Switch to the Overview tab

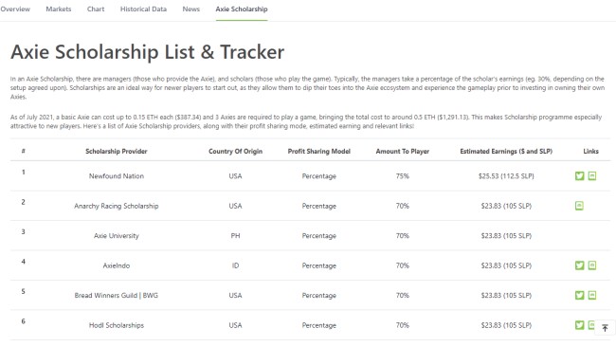(x=15, y=9)
